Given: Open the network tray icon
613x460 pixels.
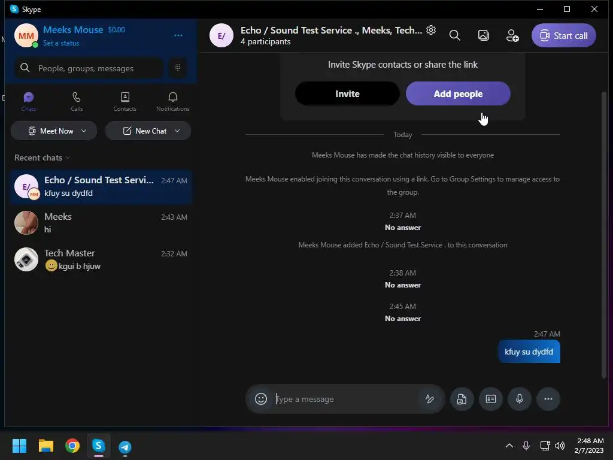Looking at the screenshot, I should 545,446.
